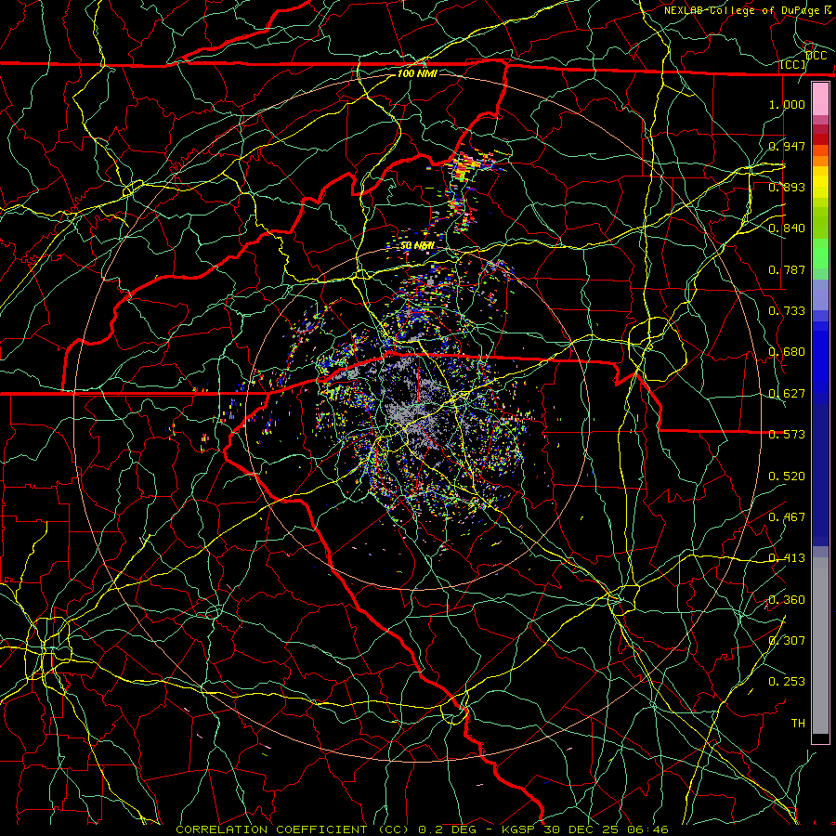Click the 0.467 legend value
This screenshot has height=836, width=836.
(787, 517)
